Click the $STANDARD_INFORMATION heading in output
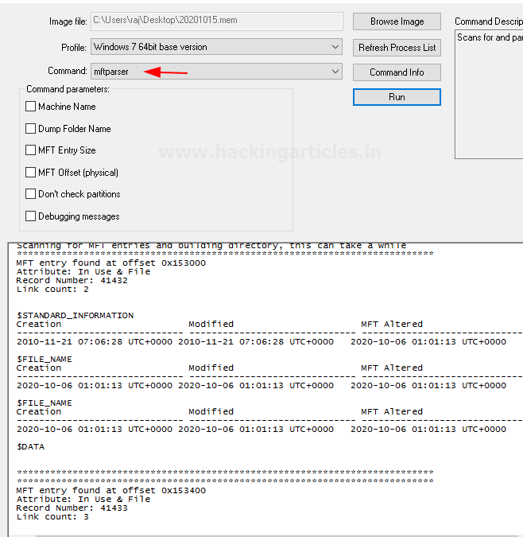 [75, 315]
